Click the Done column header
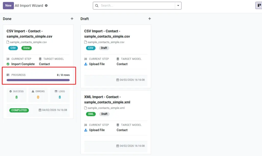This screenshot has height=156, width=262. coord(7,19)
